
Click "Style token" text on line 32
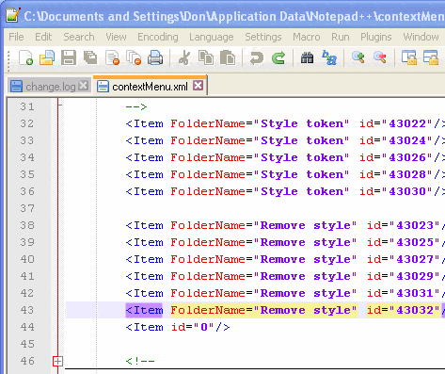(301, 123)
